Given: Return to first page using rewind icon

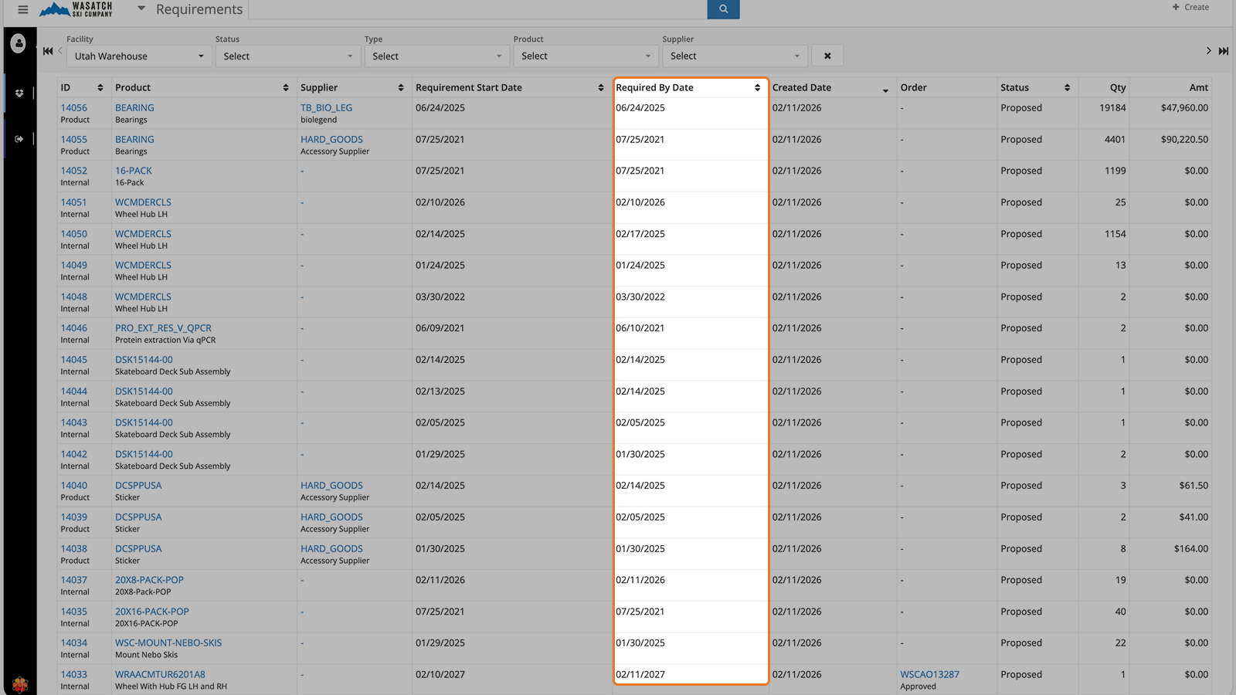Looking at the screenshot, I should tap(48, 50).
